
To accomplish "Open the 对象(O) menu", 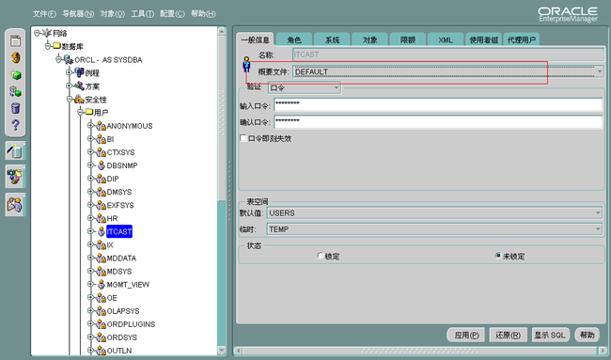I will [x=112, y=14].
